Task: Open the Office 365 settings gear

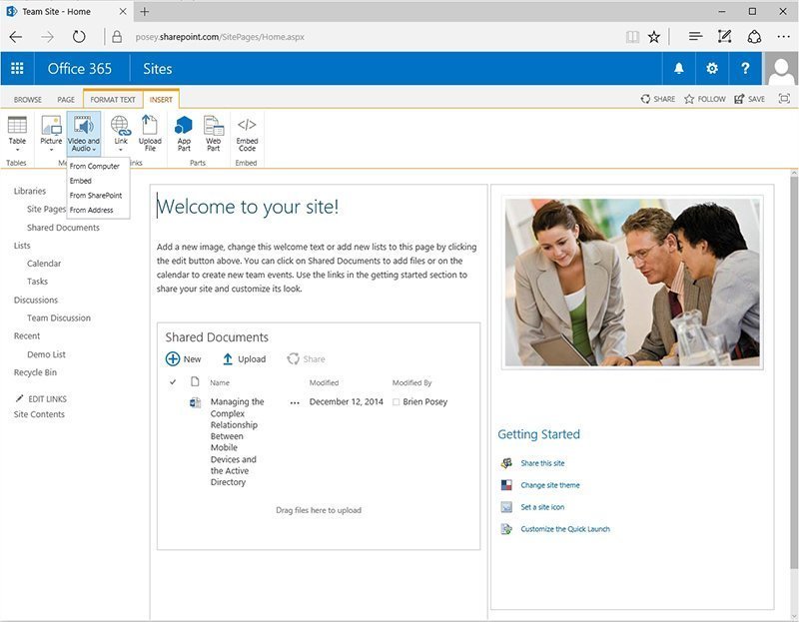Action: pos(711,70)
